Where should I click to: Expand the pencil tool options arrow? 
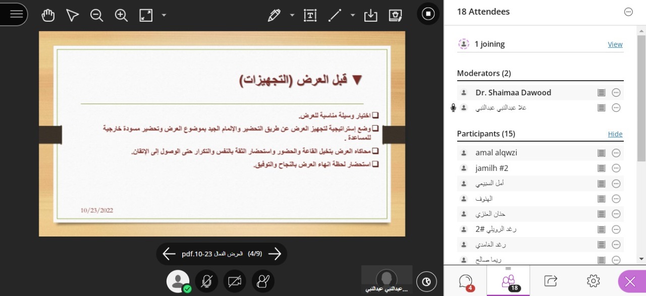point(292,15)
